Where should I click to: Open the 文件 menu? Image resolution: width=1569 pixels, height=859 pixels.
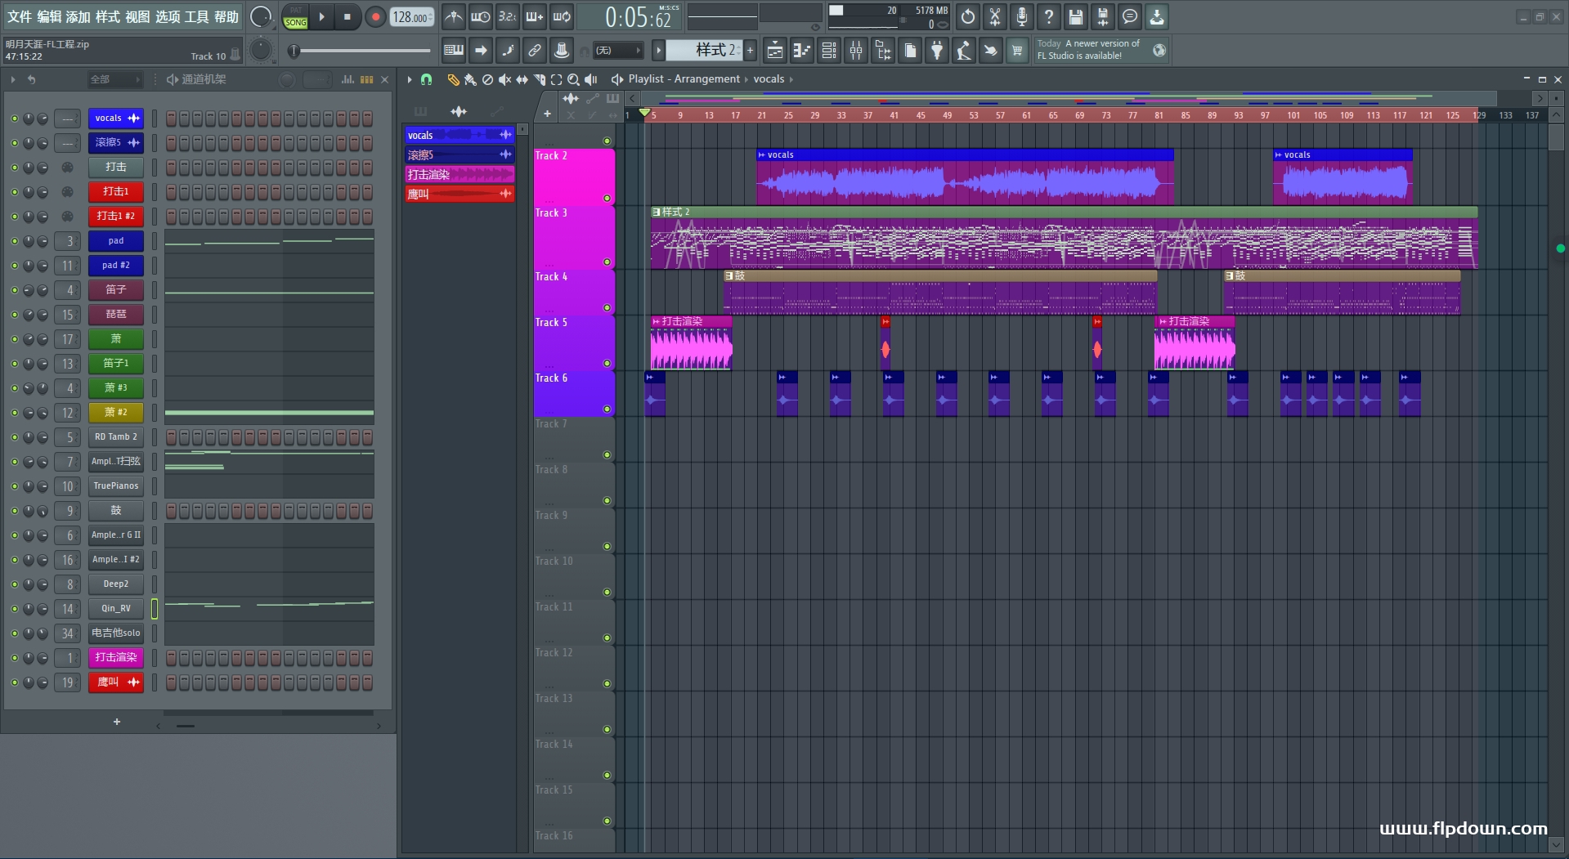tap(20, 16)
